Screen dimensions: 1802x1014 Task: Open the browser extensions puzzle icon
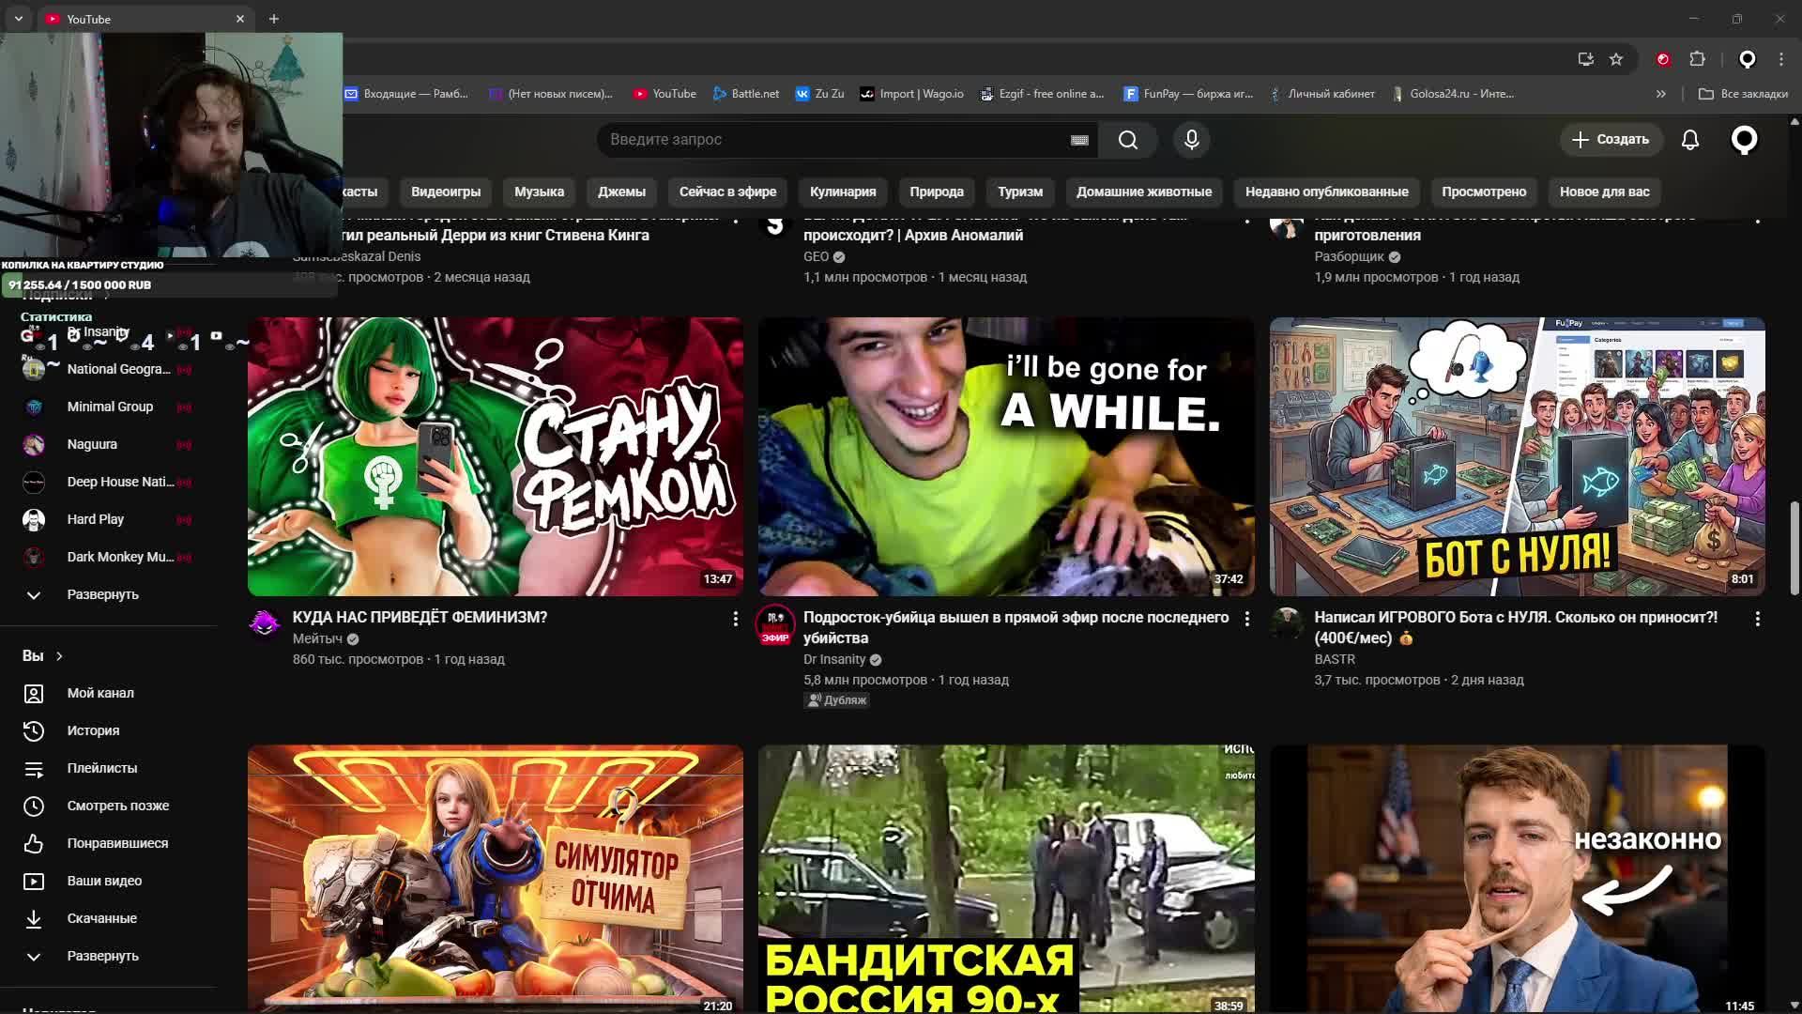(x=1697, y=59)
